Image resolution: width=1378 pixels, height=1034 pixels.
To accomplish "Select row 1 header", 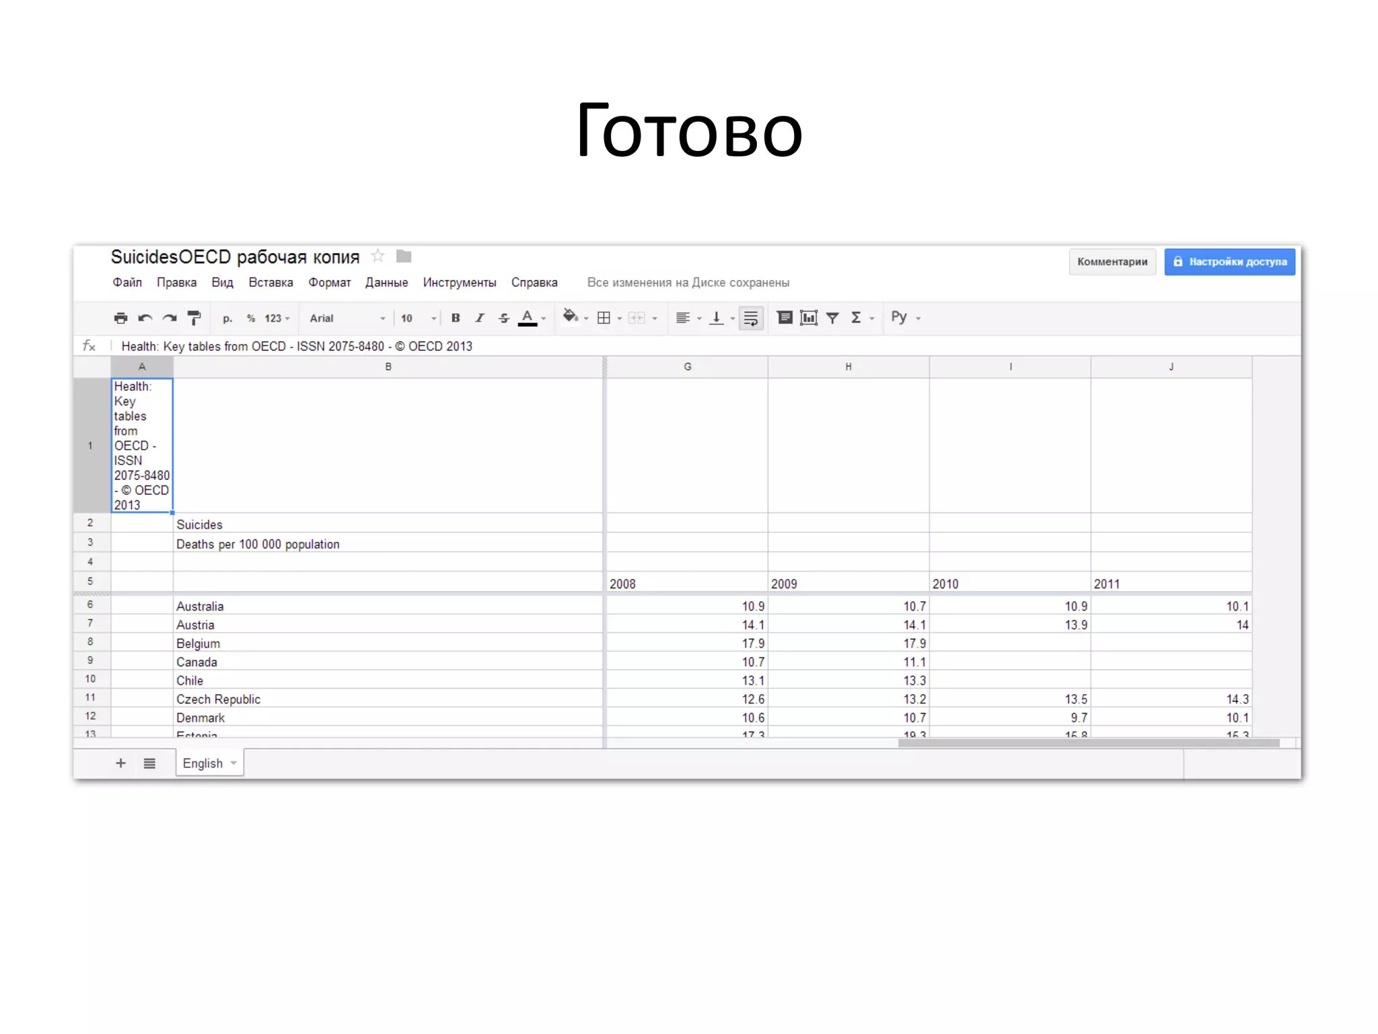I will (92, 446).
